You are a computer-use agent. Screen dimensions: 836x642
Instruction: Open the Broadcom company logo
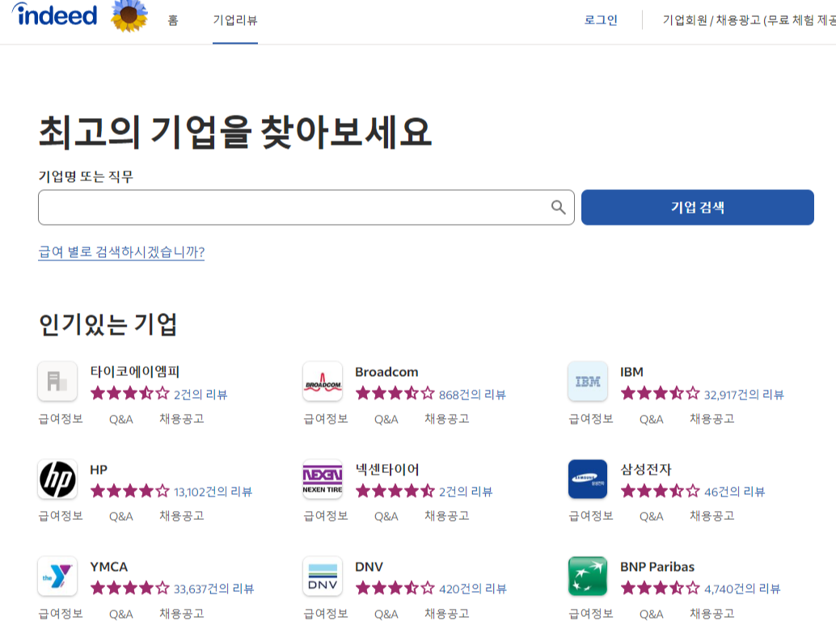(x=323, y=382)
